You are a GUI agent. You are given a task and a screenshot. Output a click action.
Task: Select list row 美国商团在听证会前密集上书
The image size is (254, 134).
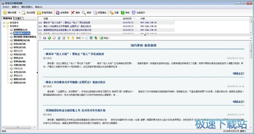[106, 30]
